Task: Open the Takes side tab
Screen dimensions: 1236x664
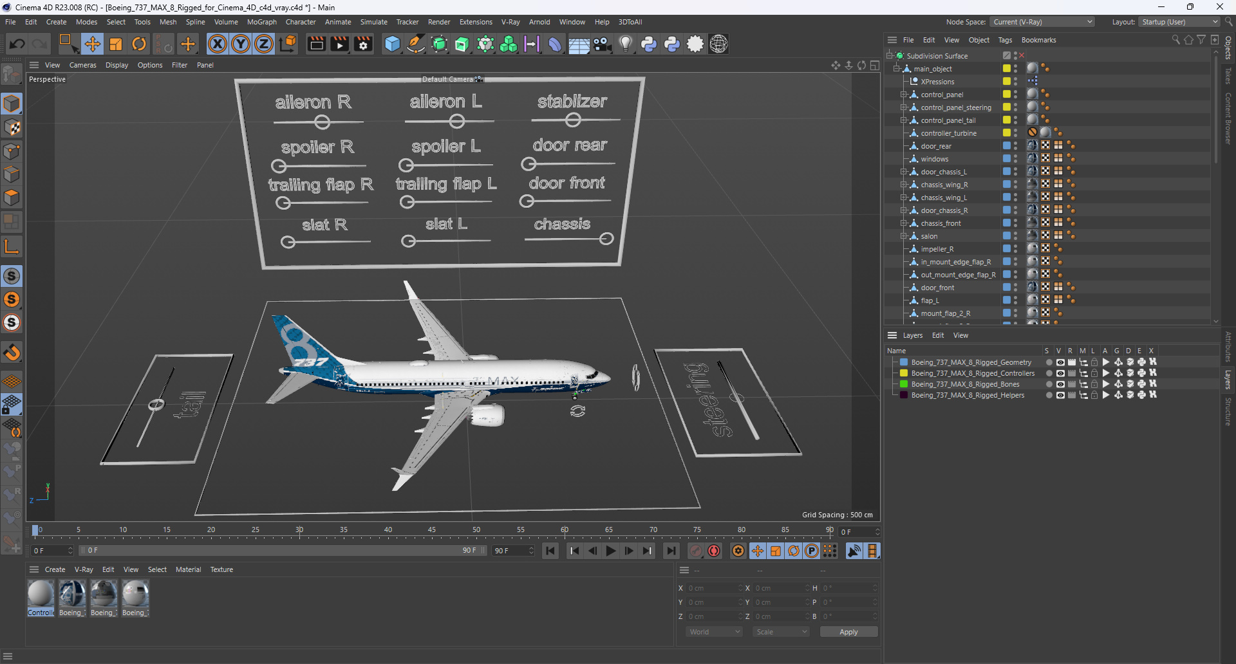Action: click(x=1228, y=76)
